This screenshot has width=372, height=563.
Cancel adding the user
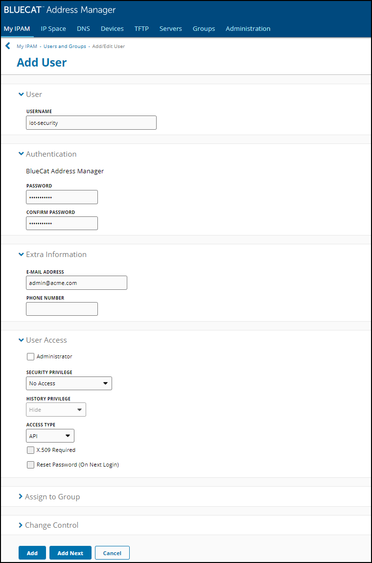click(x=112, y=553)
